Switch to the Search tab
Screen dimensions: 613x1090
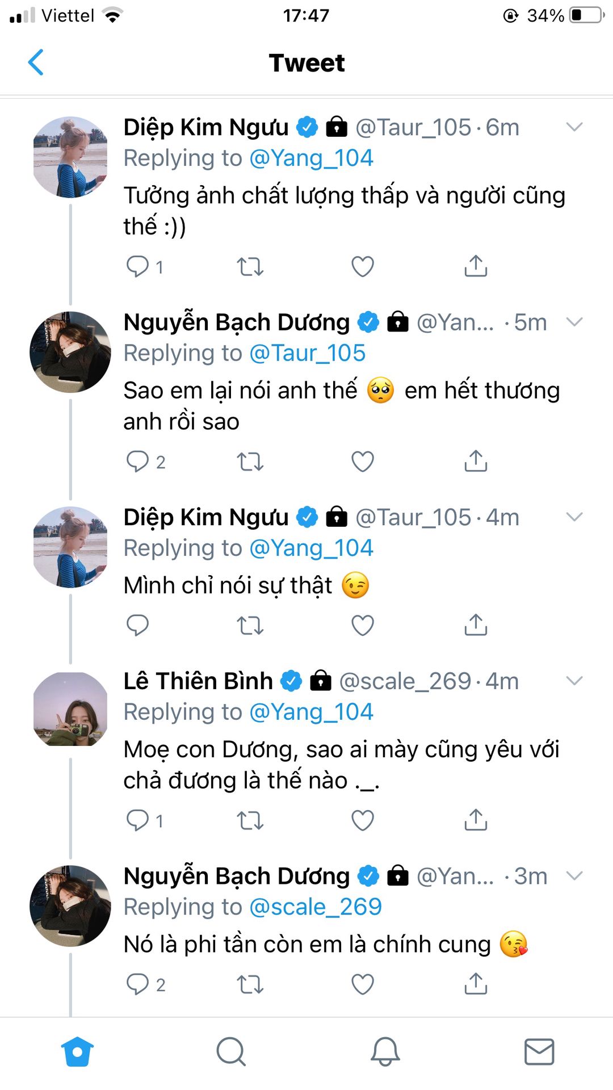[x=231, y=1051]
